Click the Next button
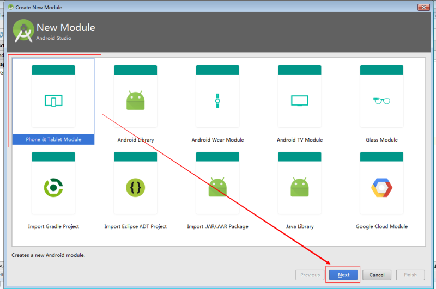 pyautogui.click(x=343, y=275)
